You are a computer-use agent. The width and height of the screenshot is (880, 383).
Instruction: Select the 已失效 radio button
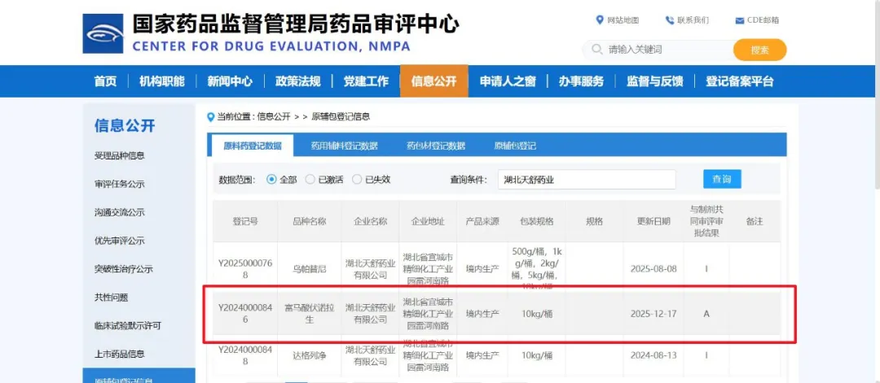pos(357,180)
